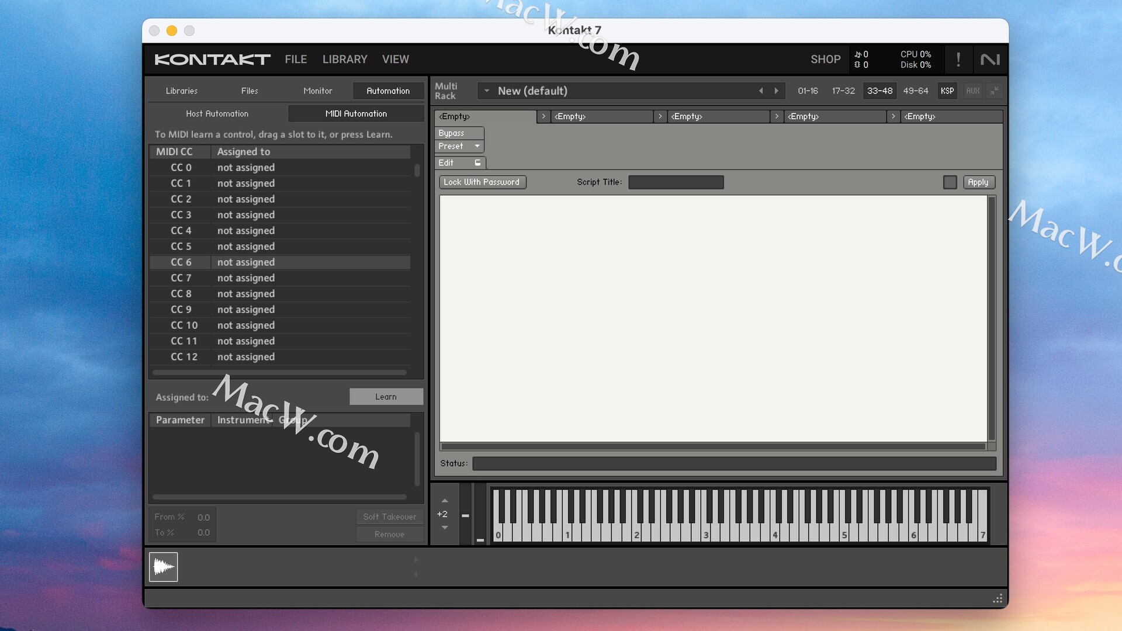Click arrow after fourth Empty script slot
This screenshot has height=631, width=1122.
(894, 116)
